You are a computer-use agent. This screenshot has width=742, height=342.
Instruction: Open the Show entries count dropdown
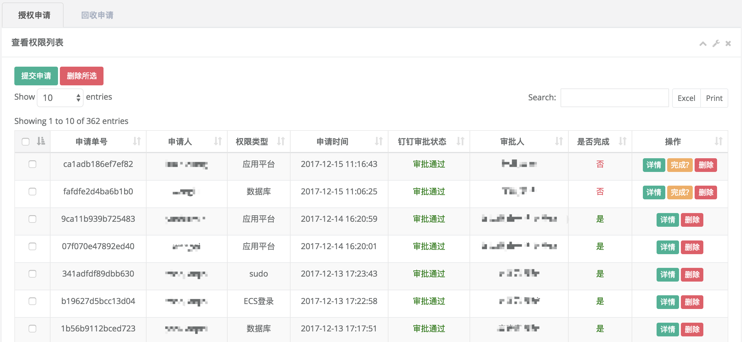(x=60, y=98)
